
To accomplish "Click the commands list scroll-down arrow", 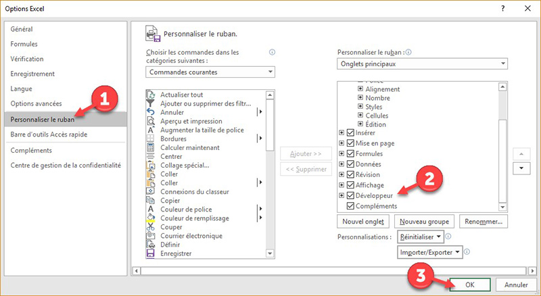I will tap(270, 253).
